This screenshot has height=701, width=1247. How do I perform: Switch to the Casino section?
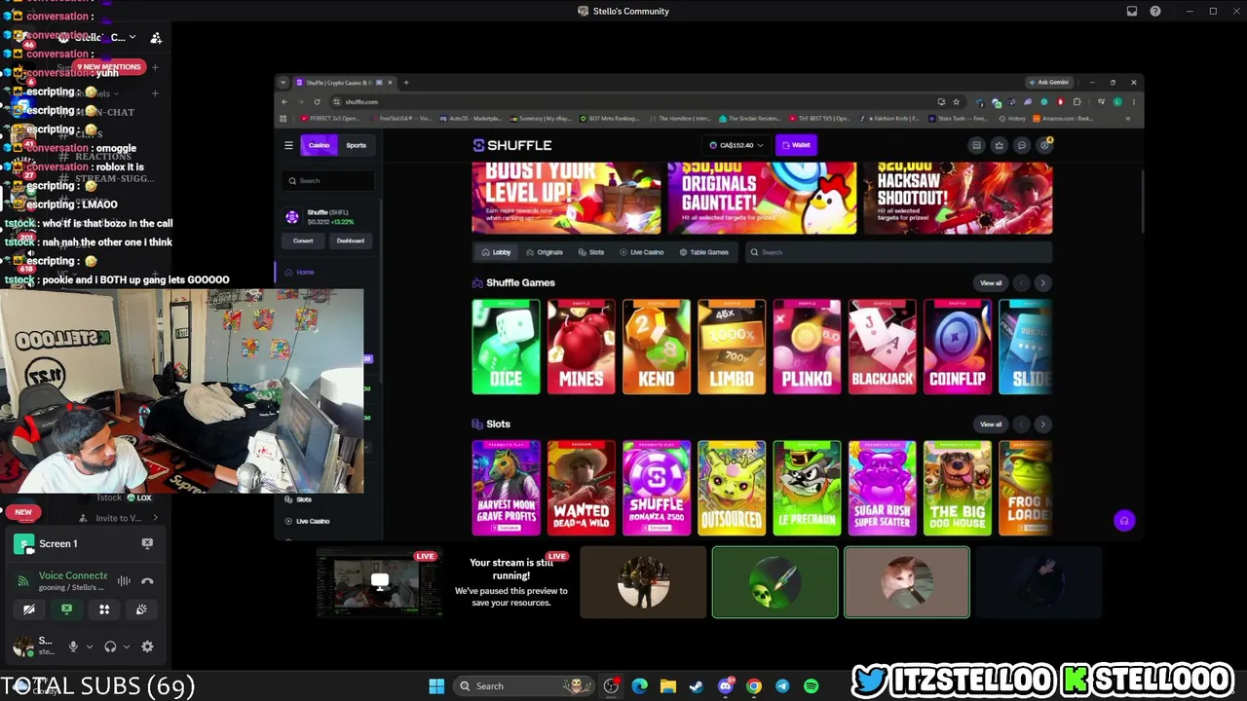click(x=319, y=145)
